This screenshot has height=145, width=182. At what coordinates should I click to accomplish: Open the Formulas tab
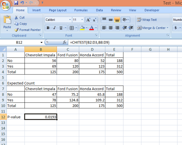81,10
